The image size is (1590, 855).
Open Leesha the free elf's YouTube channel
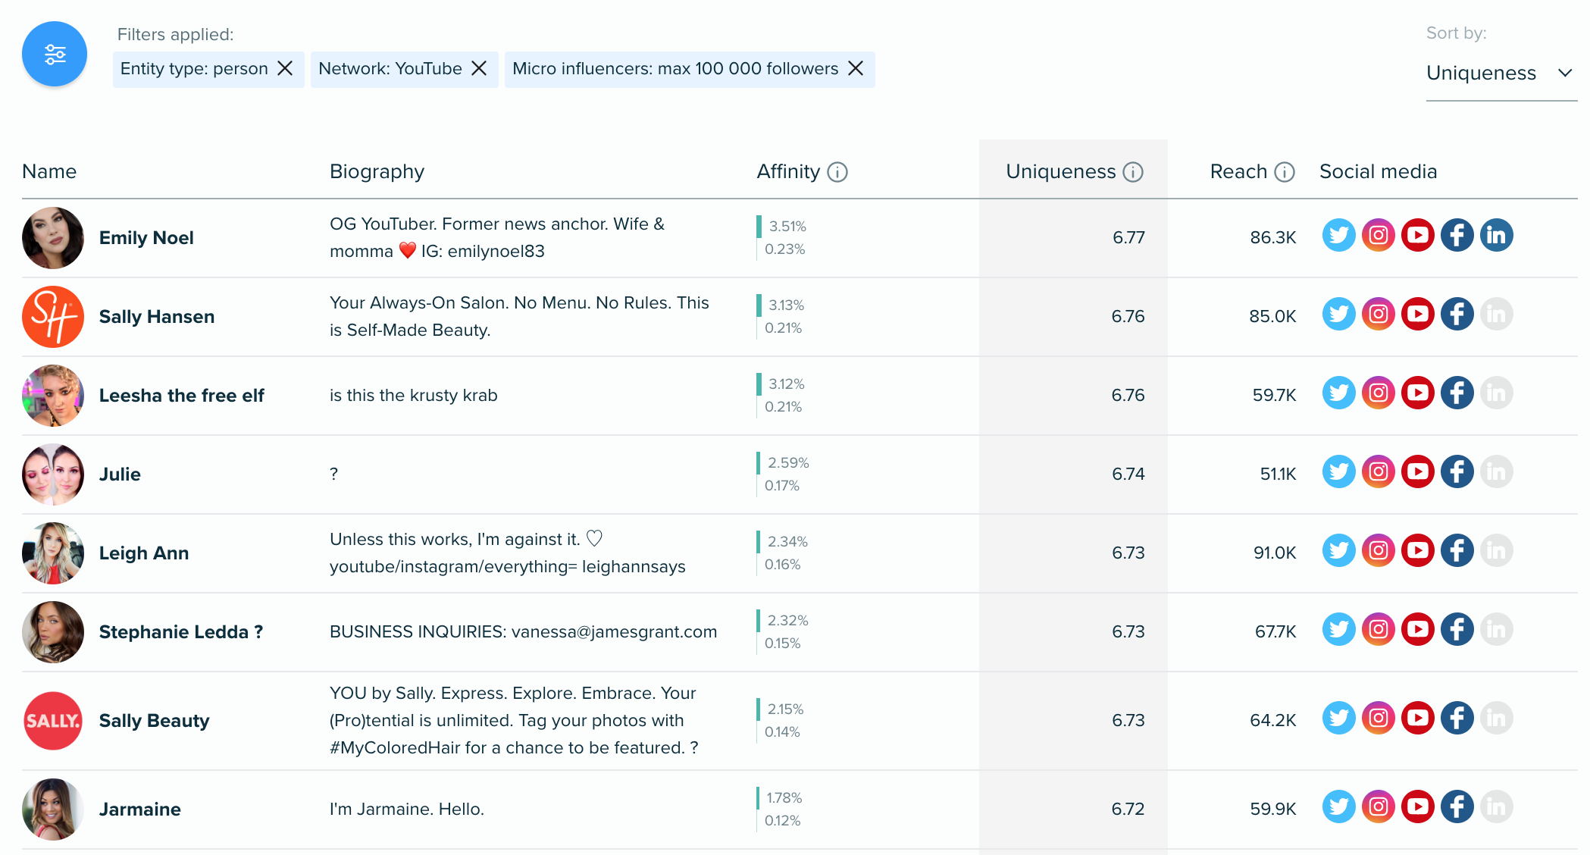point(1418,393)
